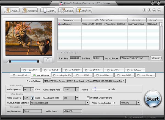Click the big Start conversion button

tap(153, 99)
